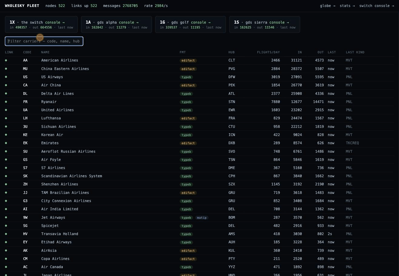Click TKCREQ last kind for Emirates
The height and width of the screenshot is (276, 399).
(x=352, y=143)
